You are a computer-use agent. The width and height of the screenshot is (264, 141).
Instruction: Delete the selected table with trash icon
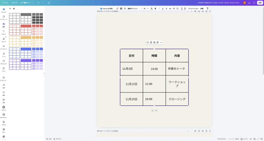click(158, 42)
